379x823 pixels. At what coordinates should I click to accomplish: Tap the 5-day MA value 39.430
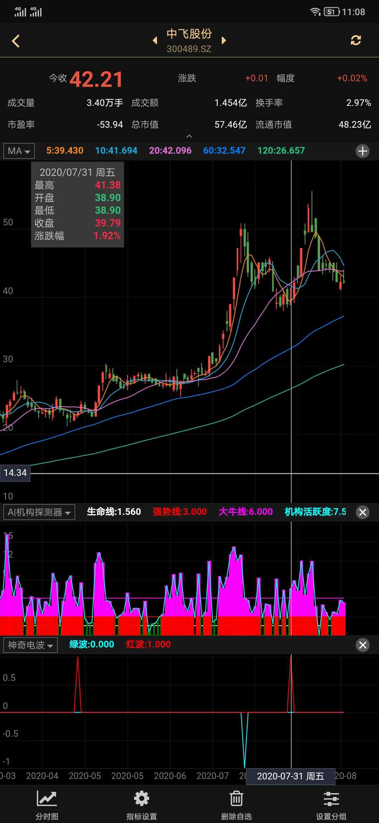coord(65,151)
